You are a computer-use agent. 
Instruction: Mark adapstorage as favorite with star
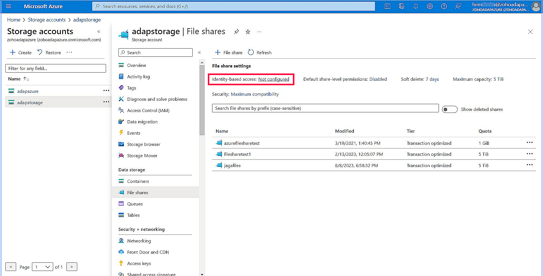(248, 32)
